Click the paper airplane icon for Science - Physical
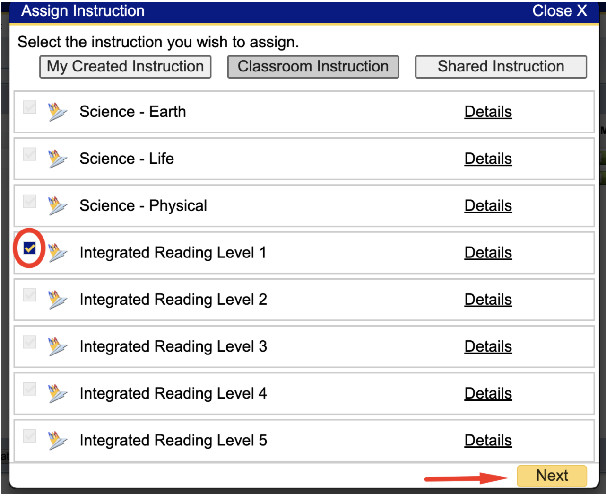The image size is (606, 496). pyautogui.click(x=58, y=205)
